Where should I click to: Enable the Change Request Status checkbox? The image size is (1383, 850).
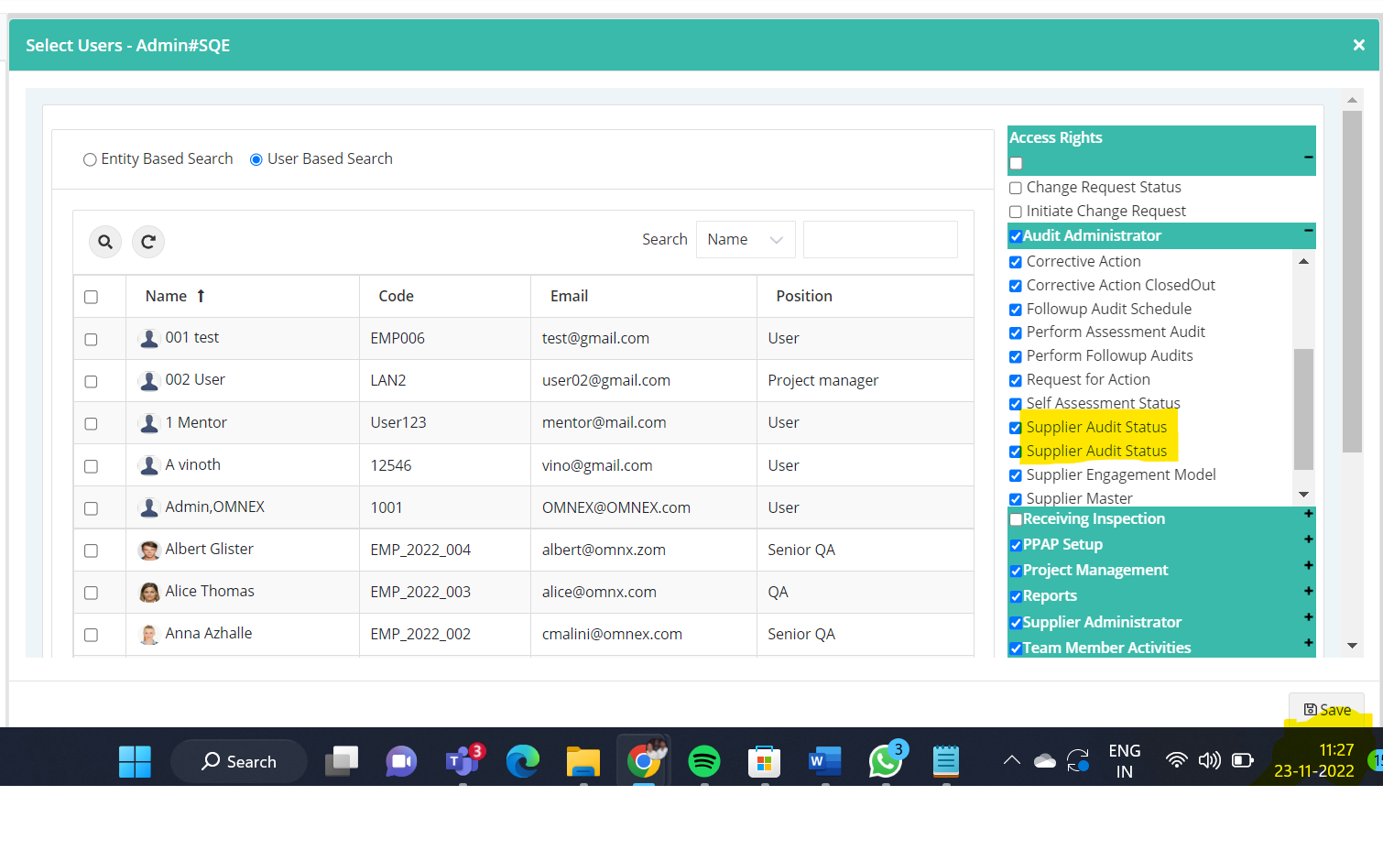pos(1016,188)
